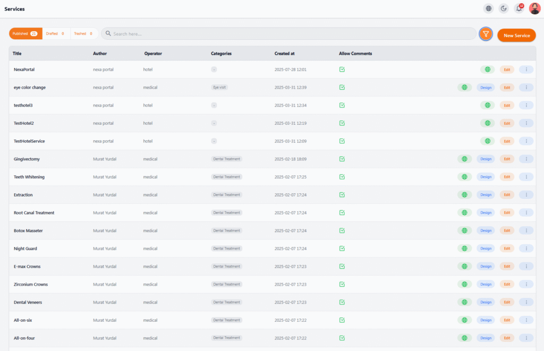Open the language globe icon in header
Screen dimensions: 544x351
(x=489, y=8)
